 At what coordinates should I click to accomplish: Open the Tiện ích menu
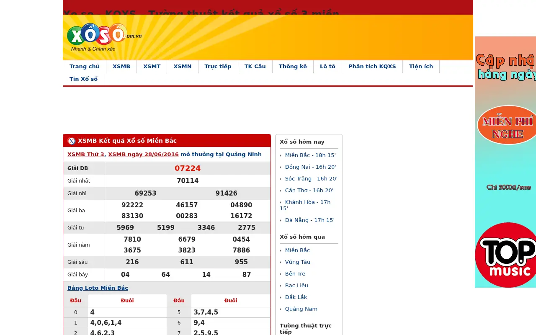coord(421,67)
